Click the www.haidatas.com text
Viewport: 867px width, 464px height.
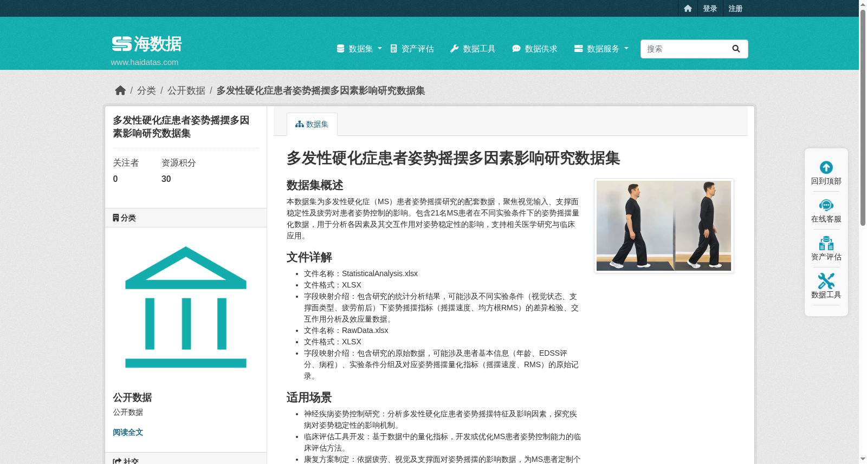[145, 62]
